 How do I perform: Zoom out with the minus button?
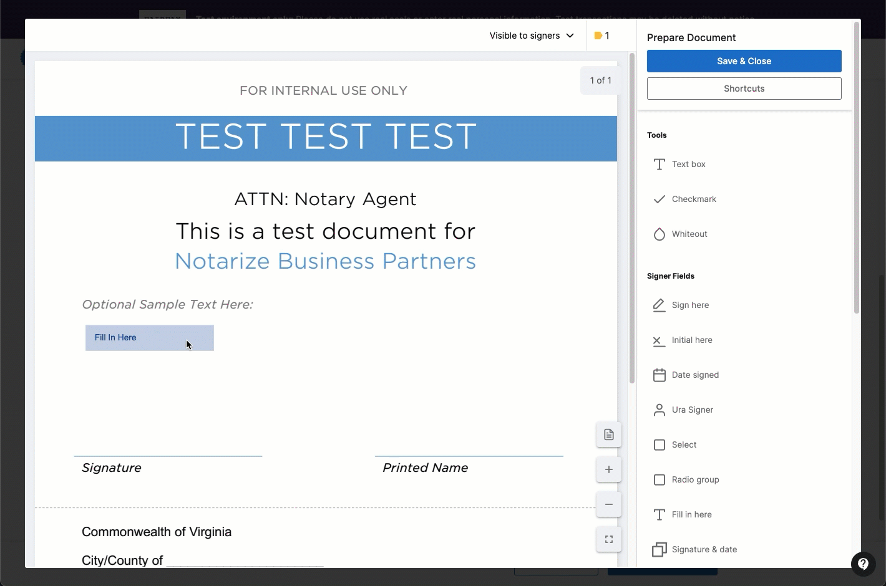609,504
